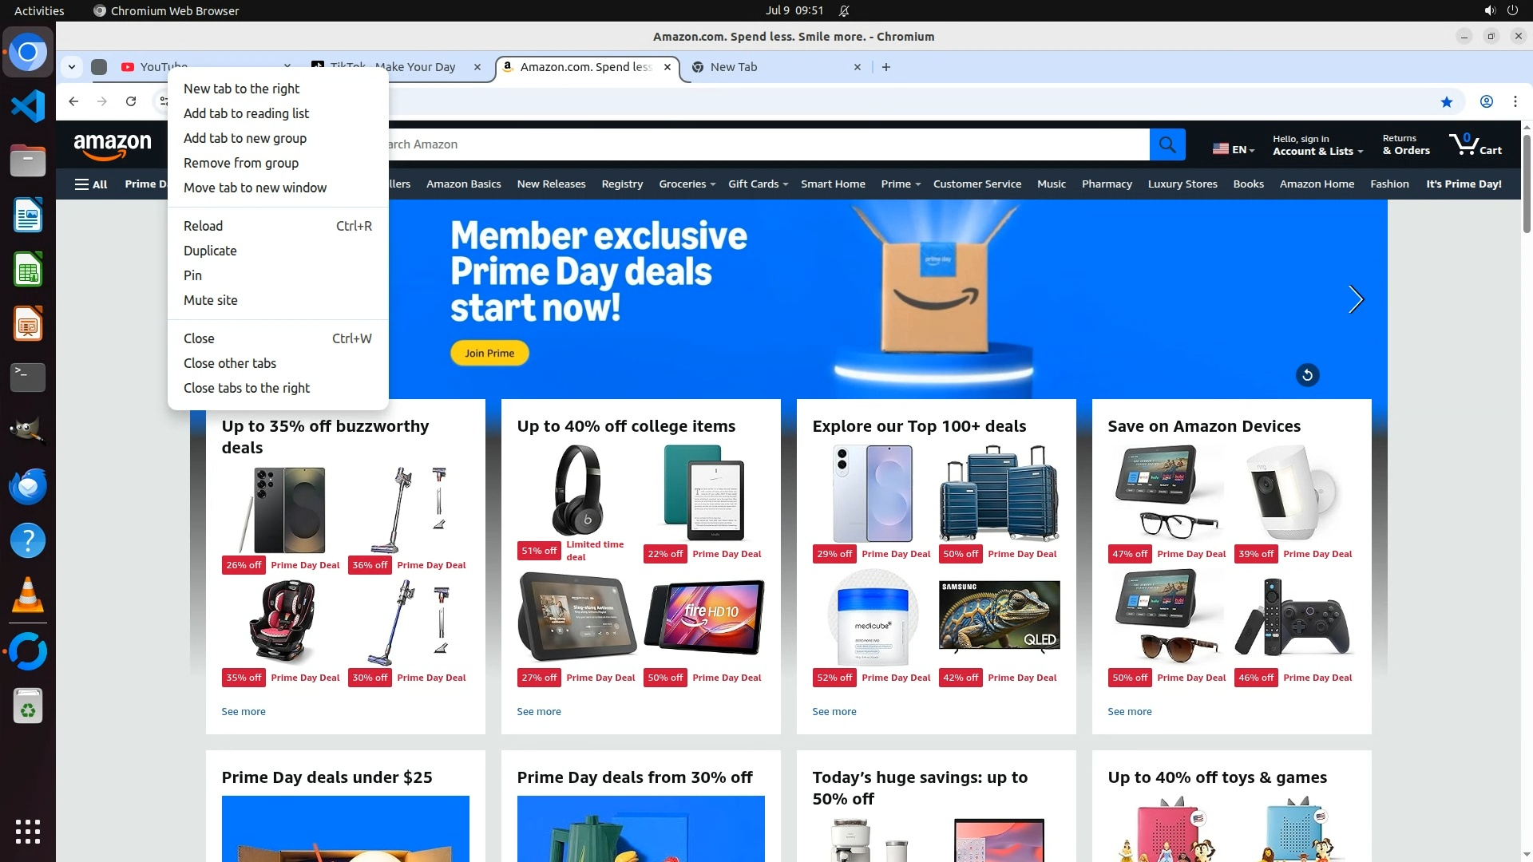The width and height of the screenshot is (1533, 862).
Task: Click the Samsonite luggage set thumbnail
Action: 1000,494
